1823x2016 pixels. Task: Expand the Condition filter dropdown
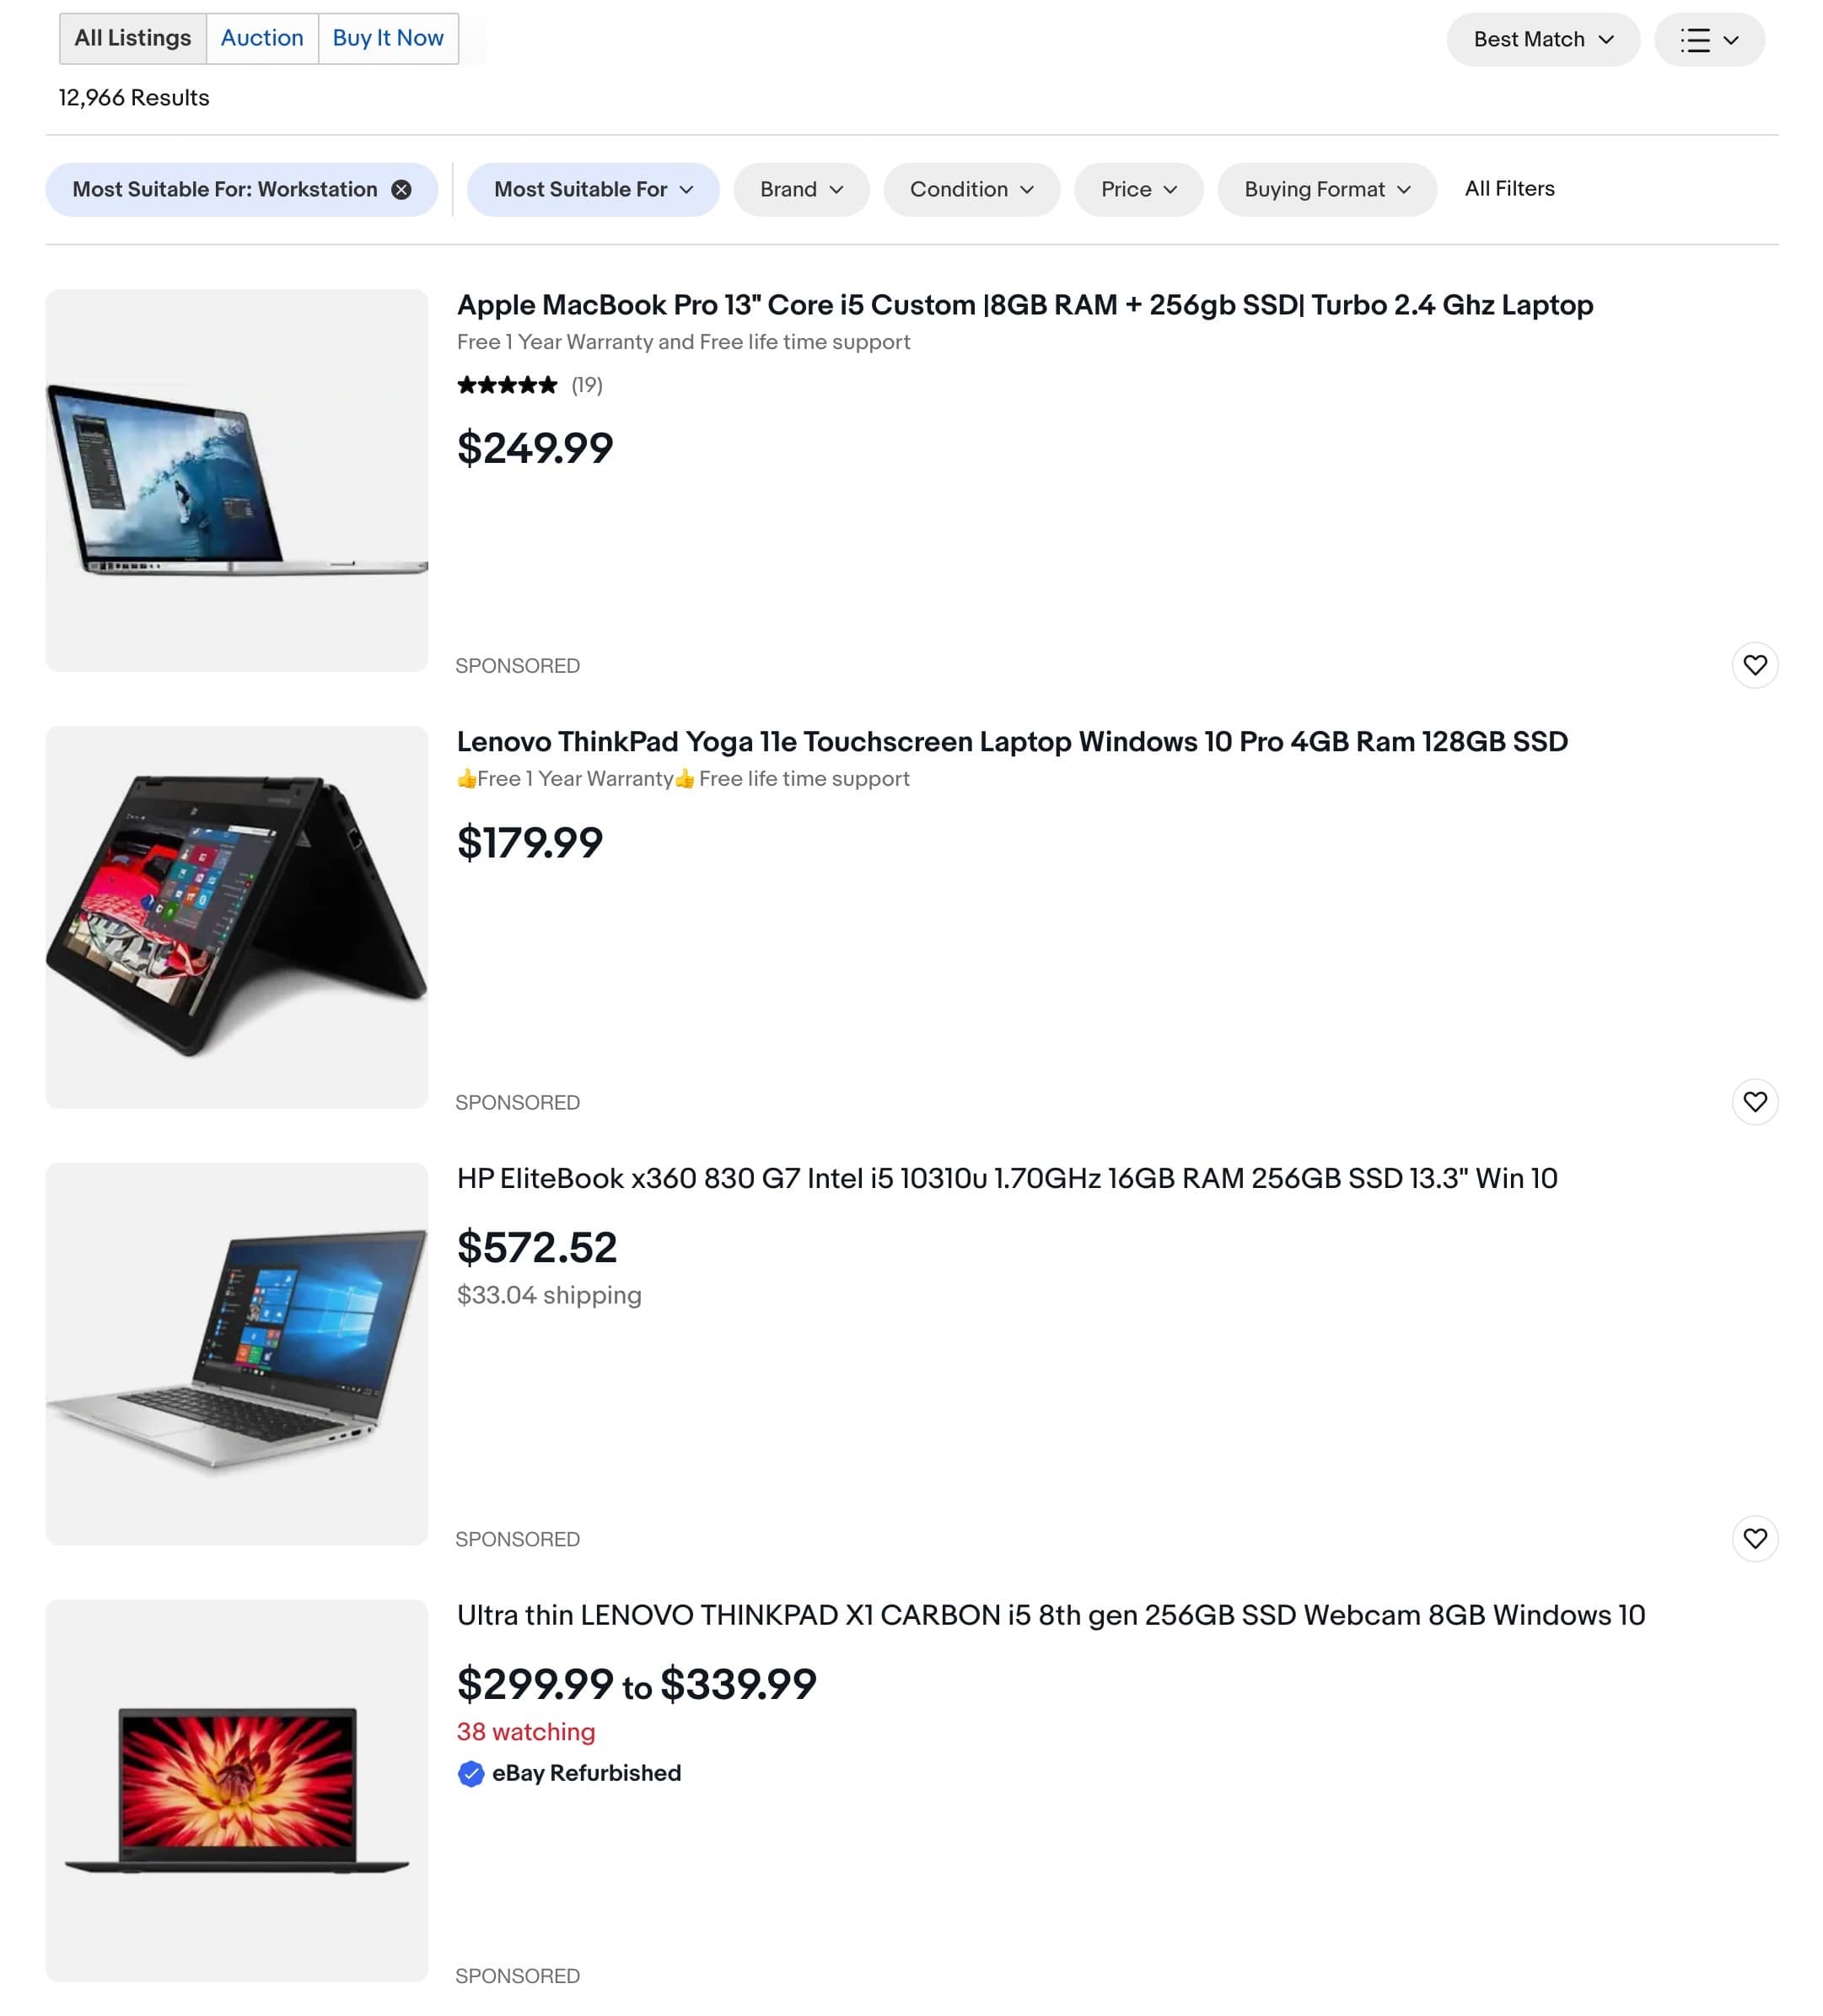pos(971,190)
